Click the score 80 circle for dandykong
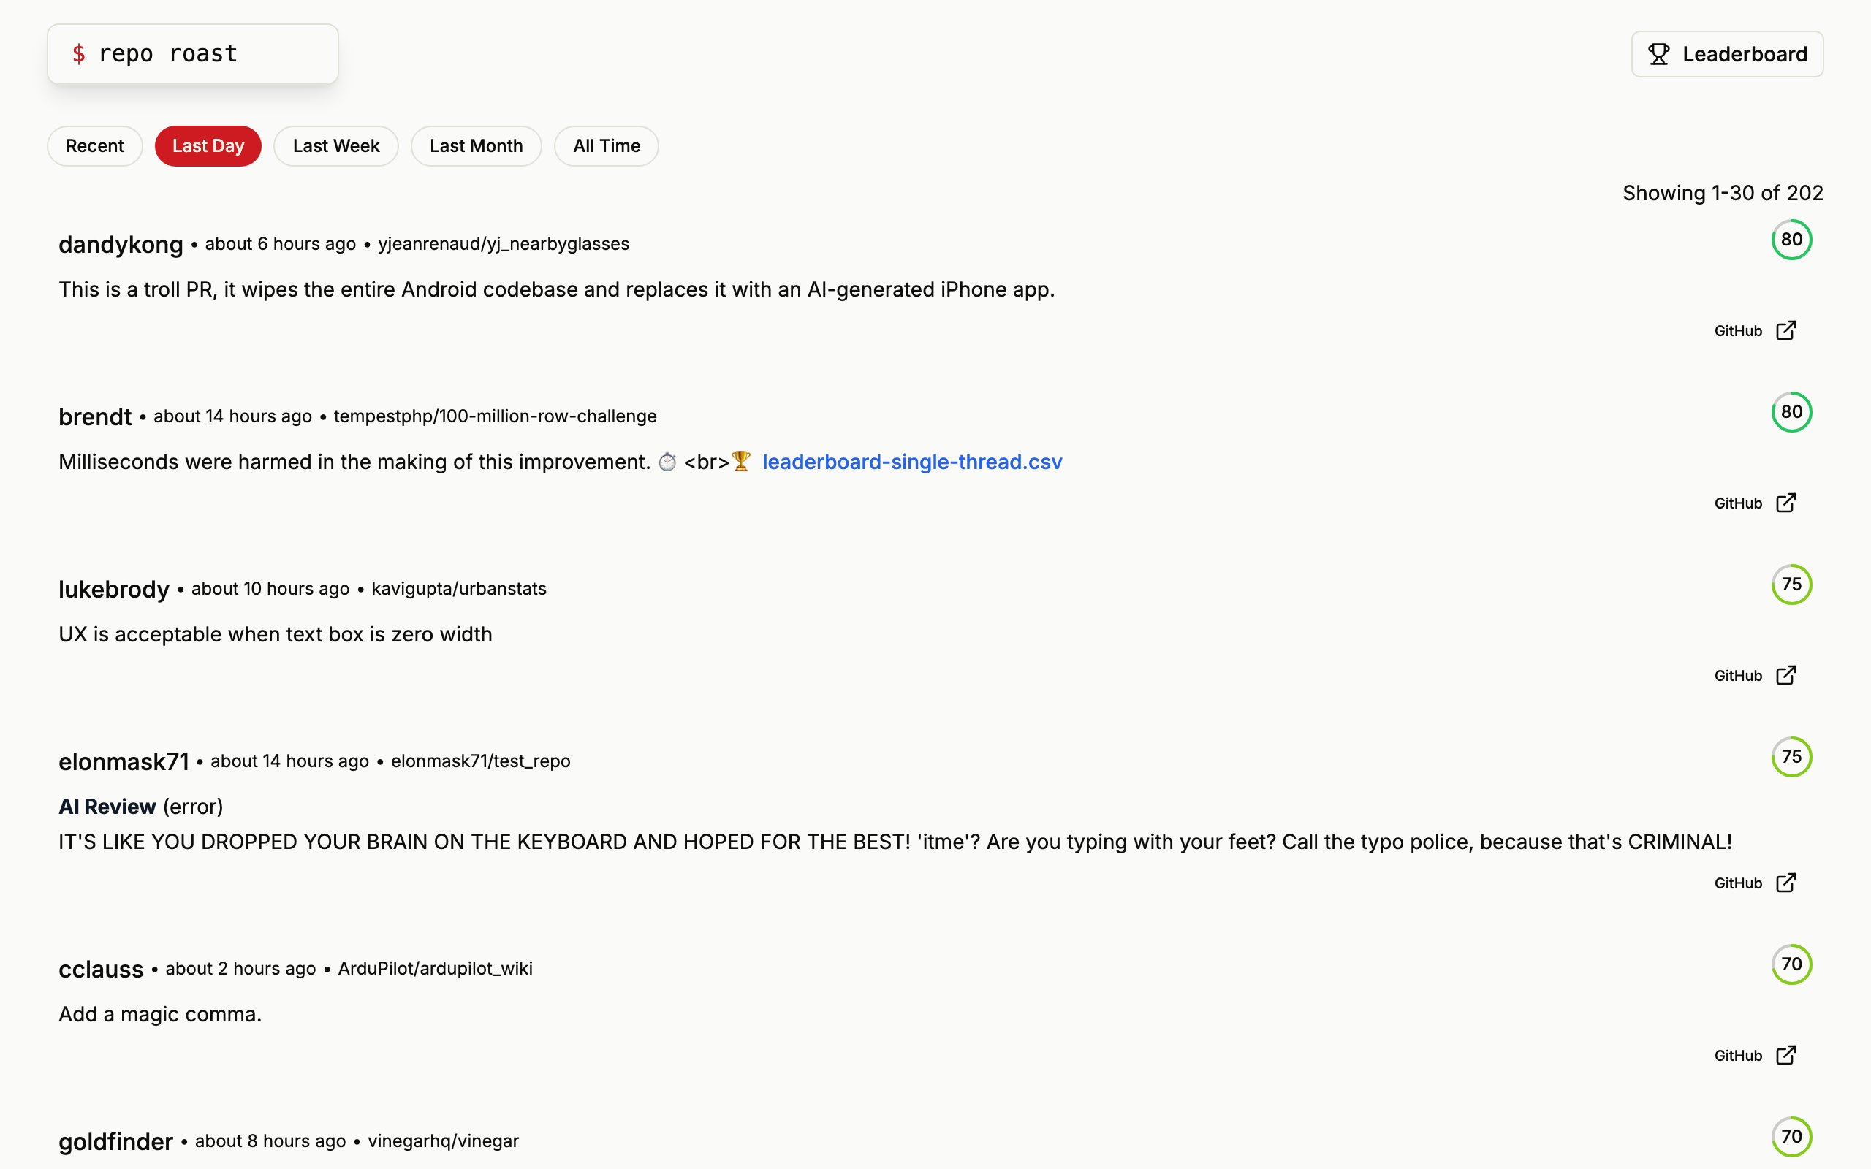Image resolution: width=1871 pixels, height=1169 pixels. coord(1791,240)
